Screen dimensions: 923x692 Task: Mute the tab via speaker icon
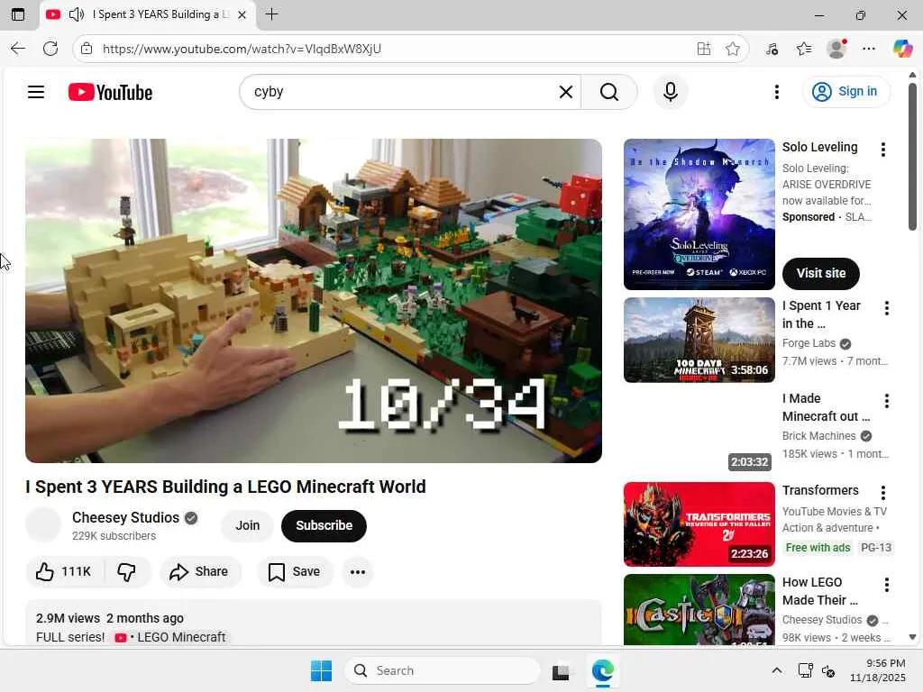click(76, 14)
